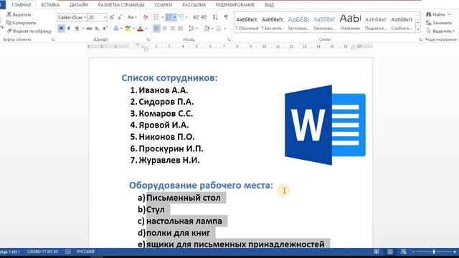Screen dimensions: 459x258
Task: Apply yellow highlight marker
Action: tap(128, 29)
